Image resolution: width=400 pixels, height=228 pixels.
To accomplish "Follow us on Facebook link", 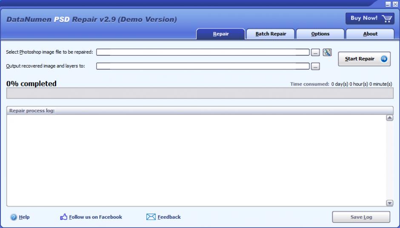I will [x=95, y=217].
